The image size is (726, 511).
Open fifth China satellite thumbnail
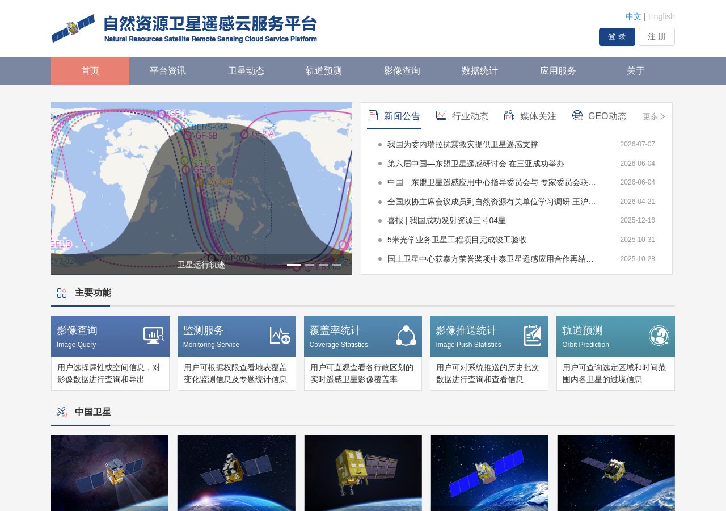(x=616, y=473)
